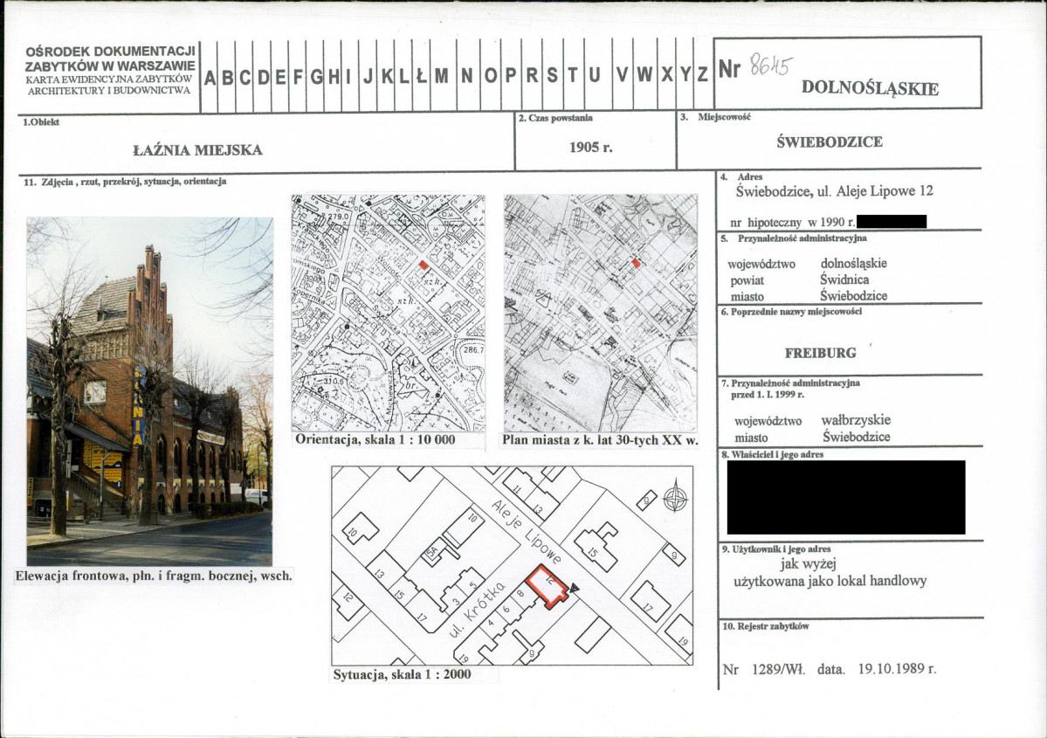The image size is (1047, 738).
Task: Click the city plan from the 1930s
Action: click(600, 314)
